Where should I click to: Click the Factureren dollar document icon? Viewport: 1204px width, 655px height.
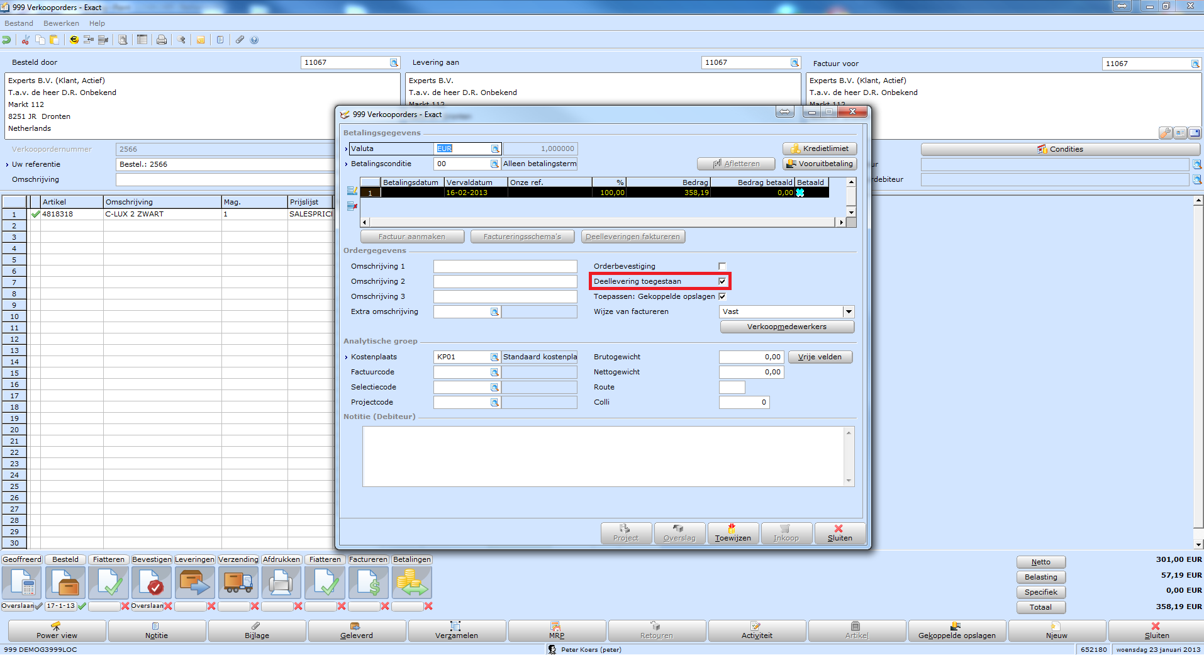click(368, 582)
